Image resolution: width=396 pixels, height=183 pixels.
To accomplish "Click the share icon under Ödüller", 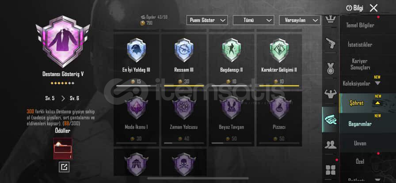I will (64, 167).
